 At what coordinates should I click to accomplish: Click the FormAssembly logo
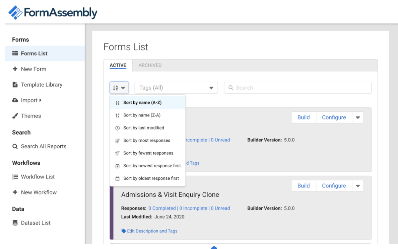point(53,12)
